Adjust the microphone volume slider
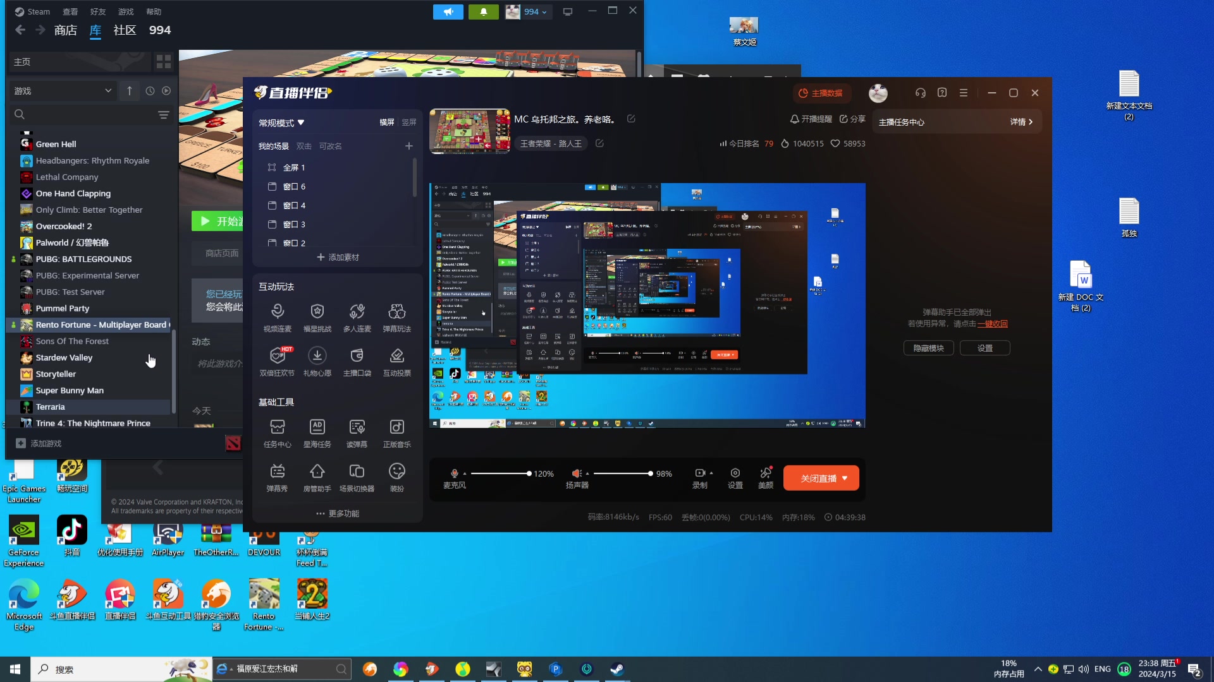1214x682 pixels. click(529, 474)
